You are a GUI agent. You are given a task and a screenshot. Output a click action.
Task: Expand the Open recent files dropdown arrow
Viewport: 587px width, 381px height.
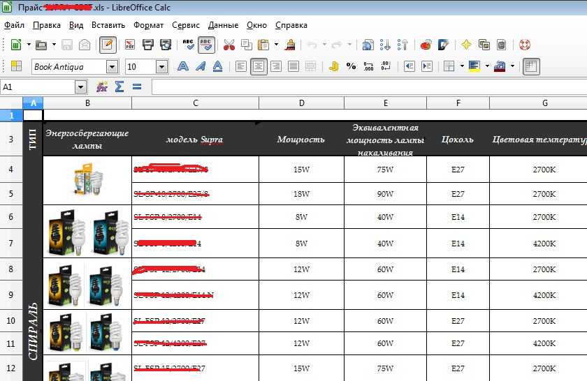pyautogui.click(x=54, y=45)
